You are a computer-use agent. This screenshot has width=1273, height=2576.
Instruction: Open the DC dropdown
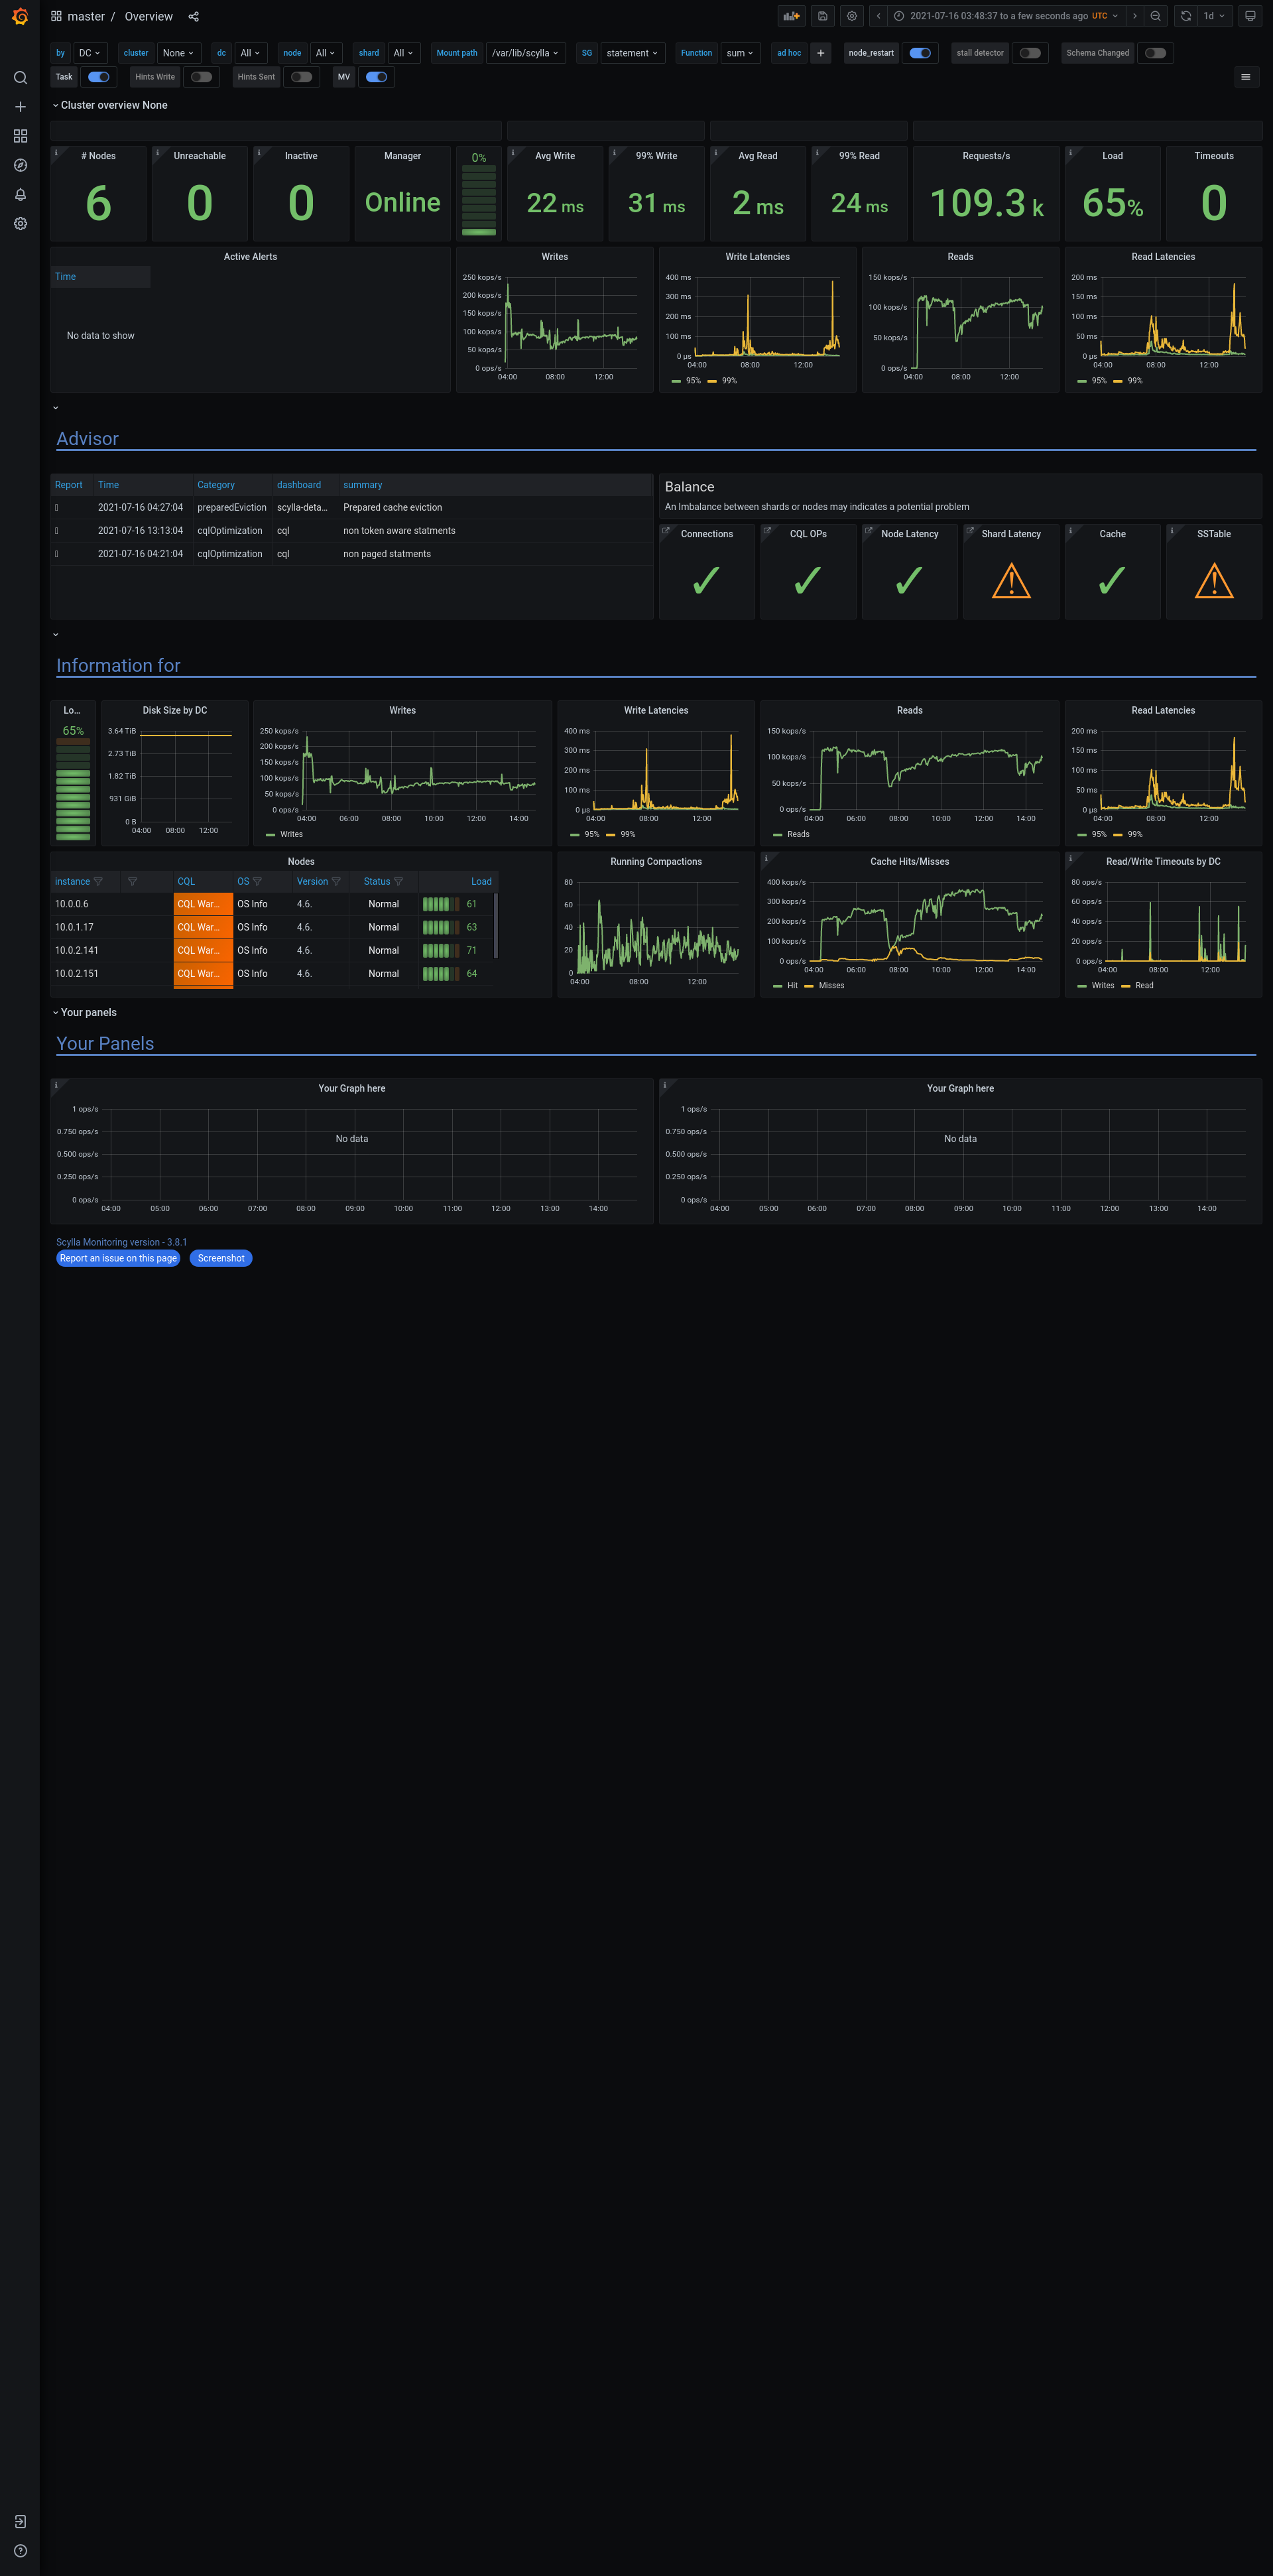point(89,53)
